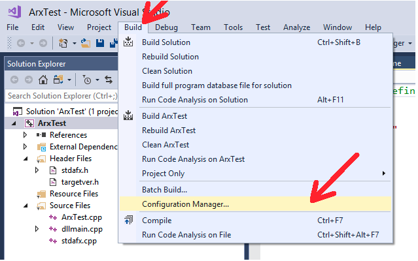Open the view switch dropdown arrow

[69, 80]
